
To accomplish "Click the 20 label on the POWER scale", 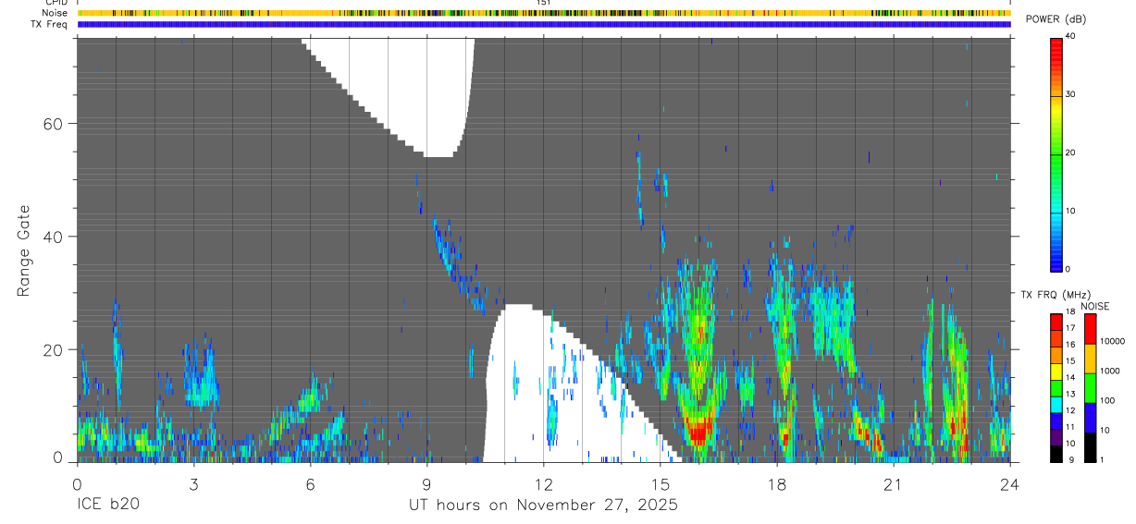I will click(x=1069, y=152).
